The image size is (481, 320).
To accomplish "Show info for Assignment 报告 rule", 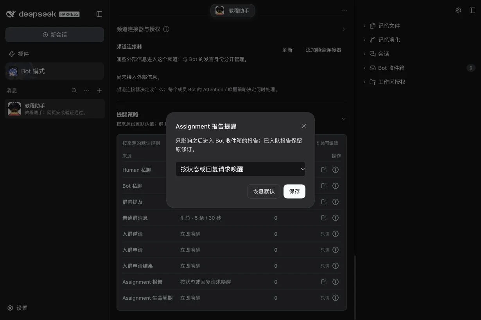I will [x=336, y=282].
